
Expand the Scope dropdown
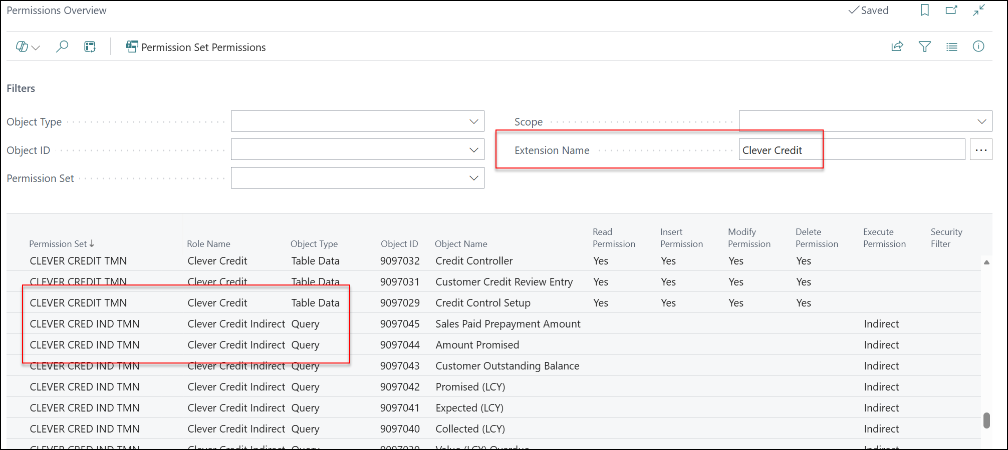point(981,121)
